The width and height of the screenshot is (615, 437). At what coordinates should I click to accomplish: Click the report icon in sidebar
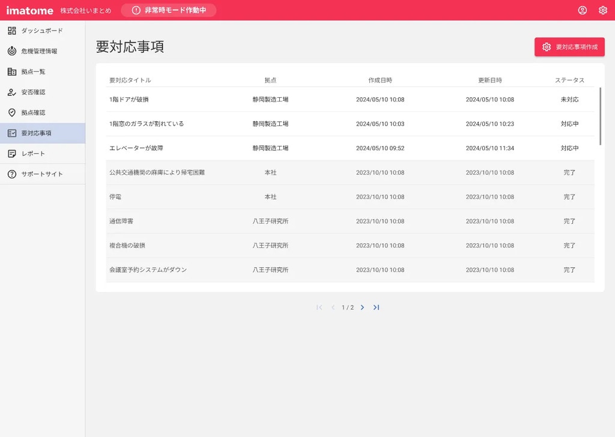coord(12,154)
